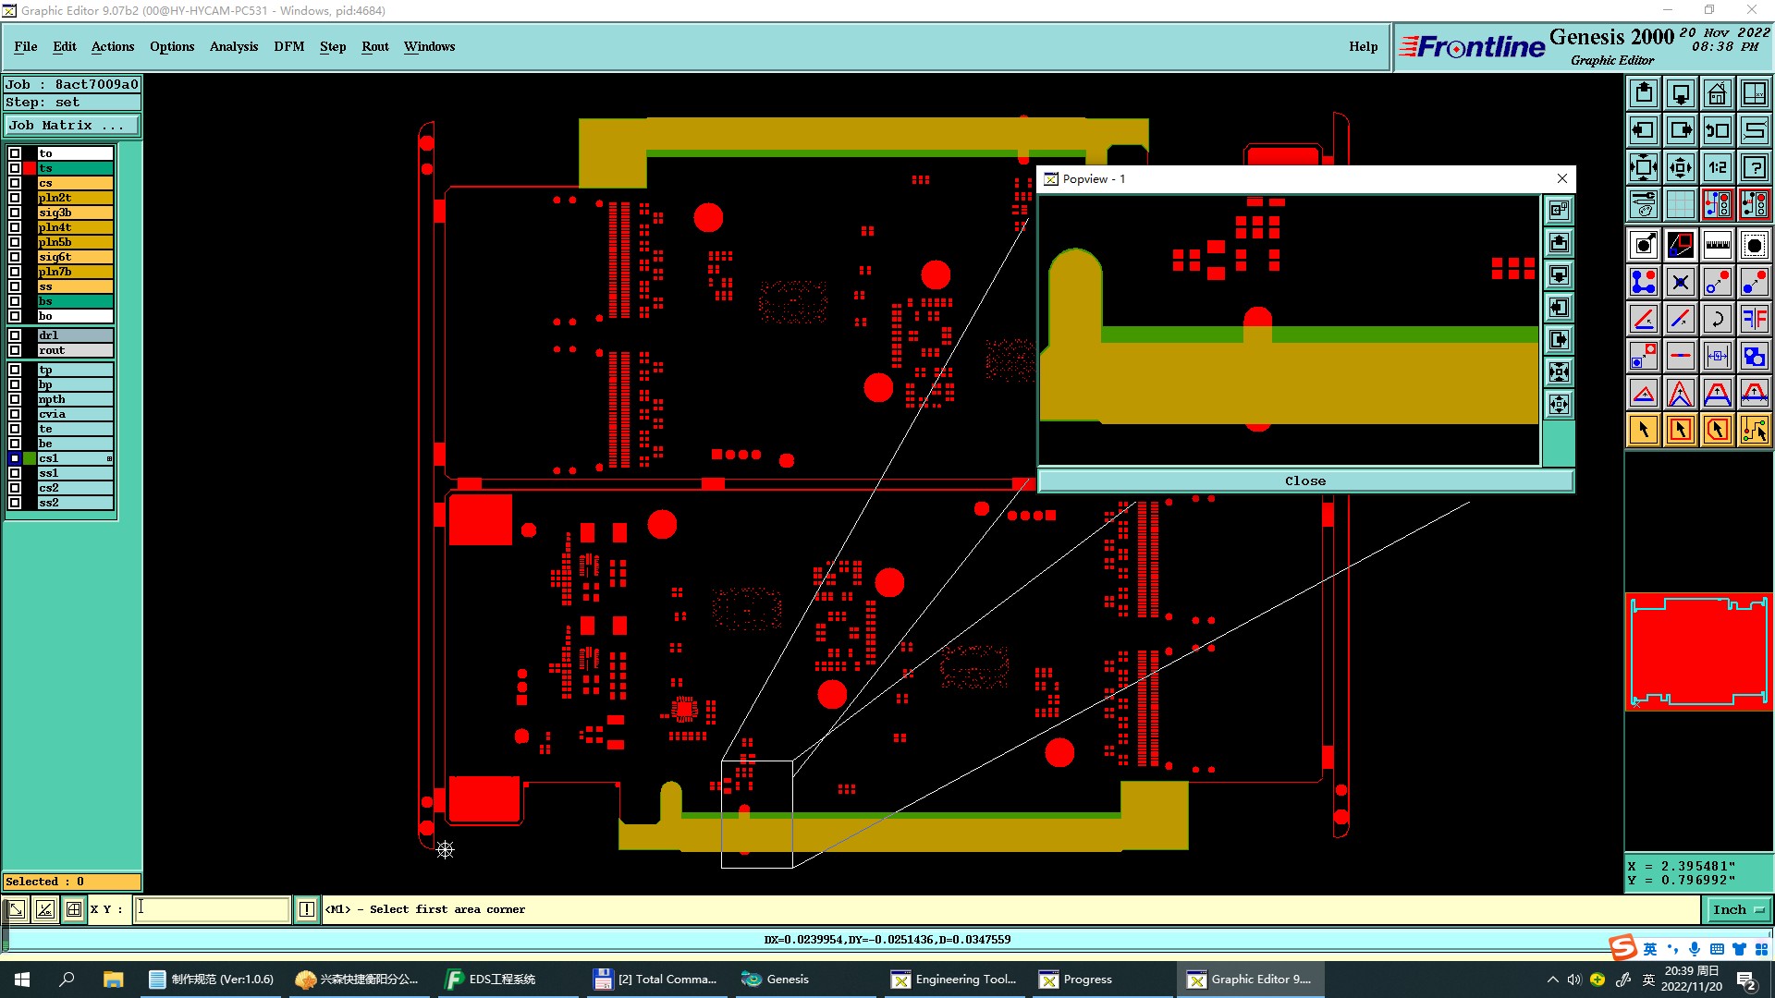Open the help question mark icon
Image resolution: width=1775 pixels, height=998 pixels.
coord(1754,167)
